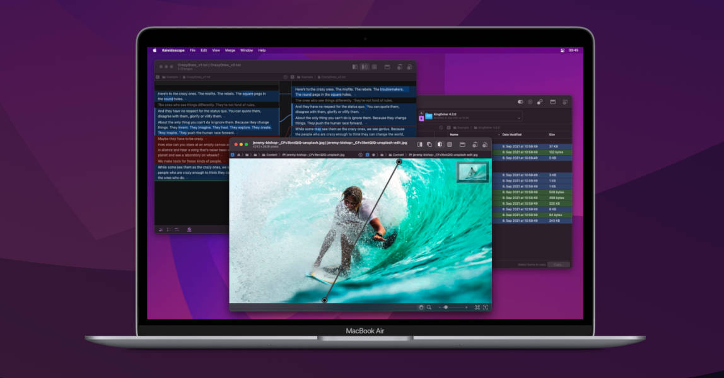Click icon left of magnifier below surfer image
This screenshot has width=724, height=378.
pyautogui.click(x=421, y=307)
